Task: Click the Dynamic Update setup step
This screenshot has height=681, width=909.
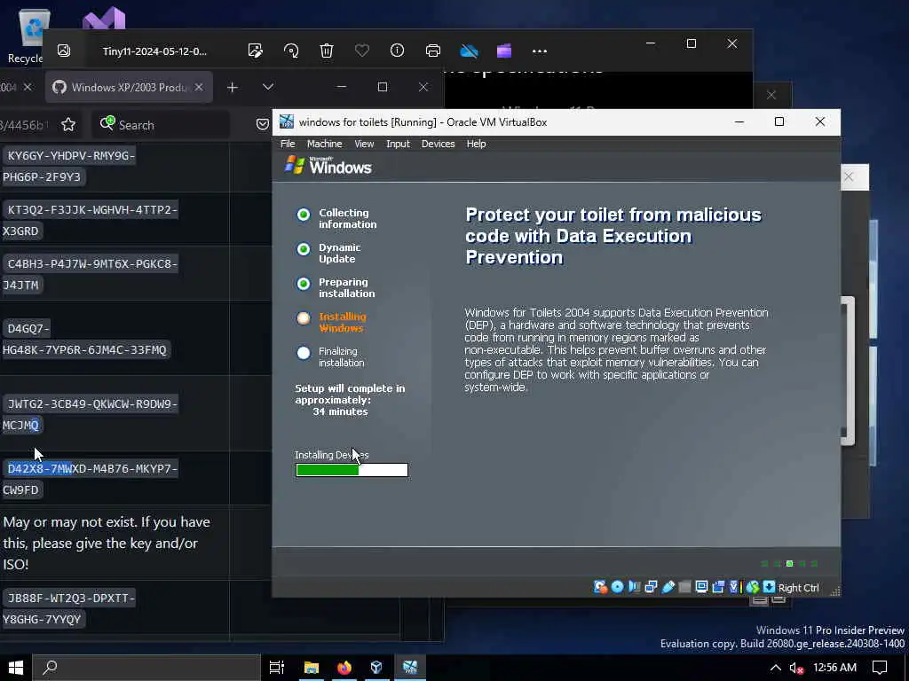Action: 328,253
